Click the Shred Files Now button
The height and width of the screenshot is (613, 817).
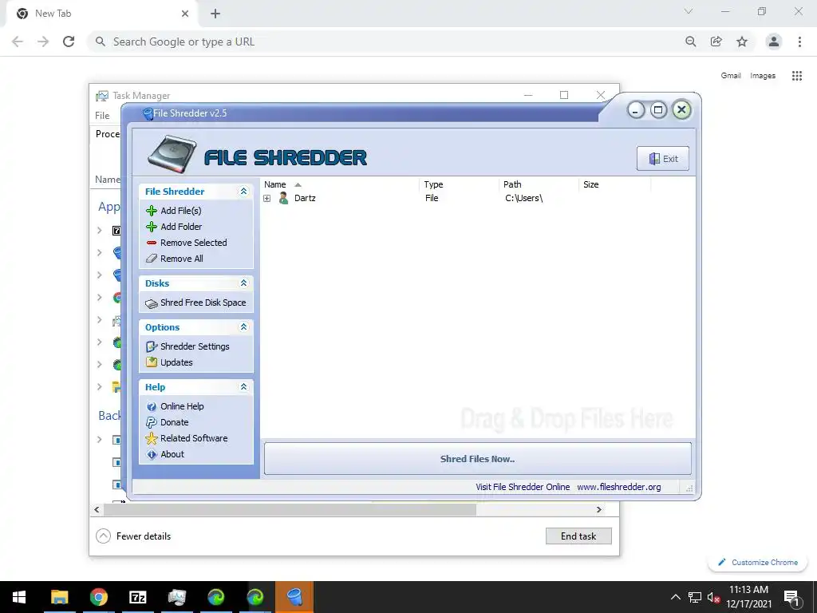click(478, 459)
